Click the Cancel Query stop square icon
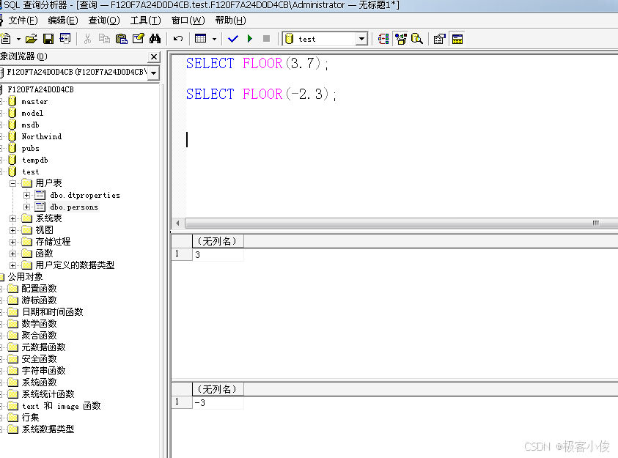 (266, 39)
